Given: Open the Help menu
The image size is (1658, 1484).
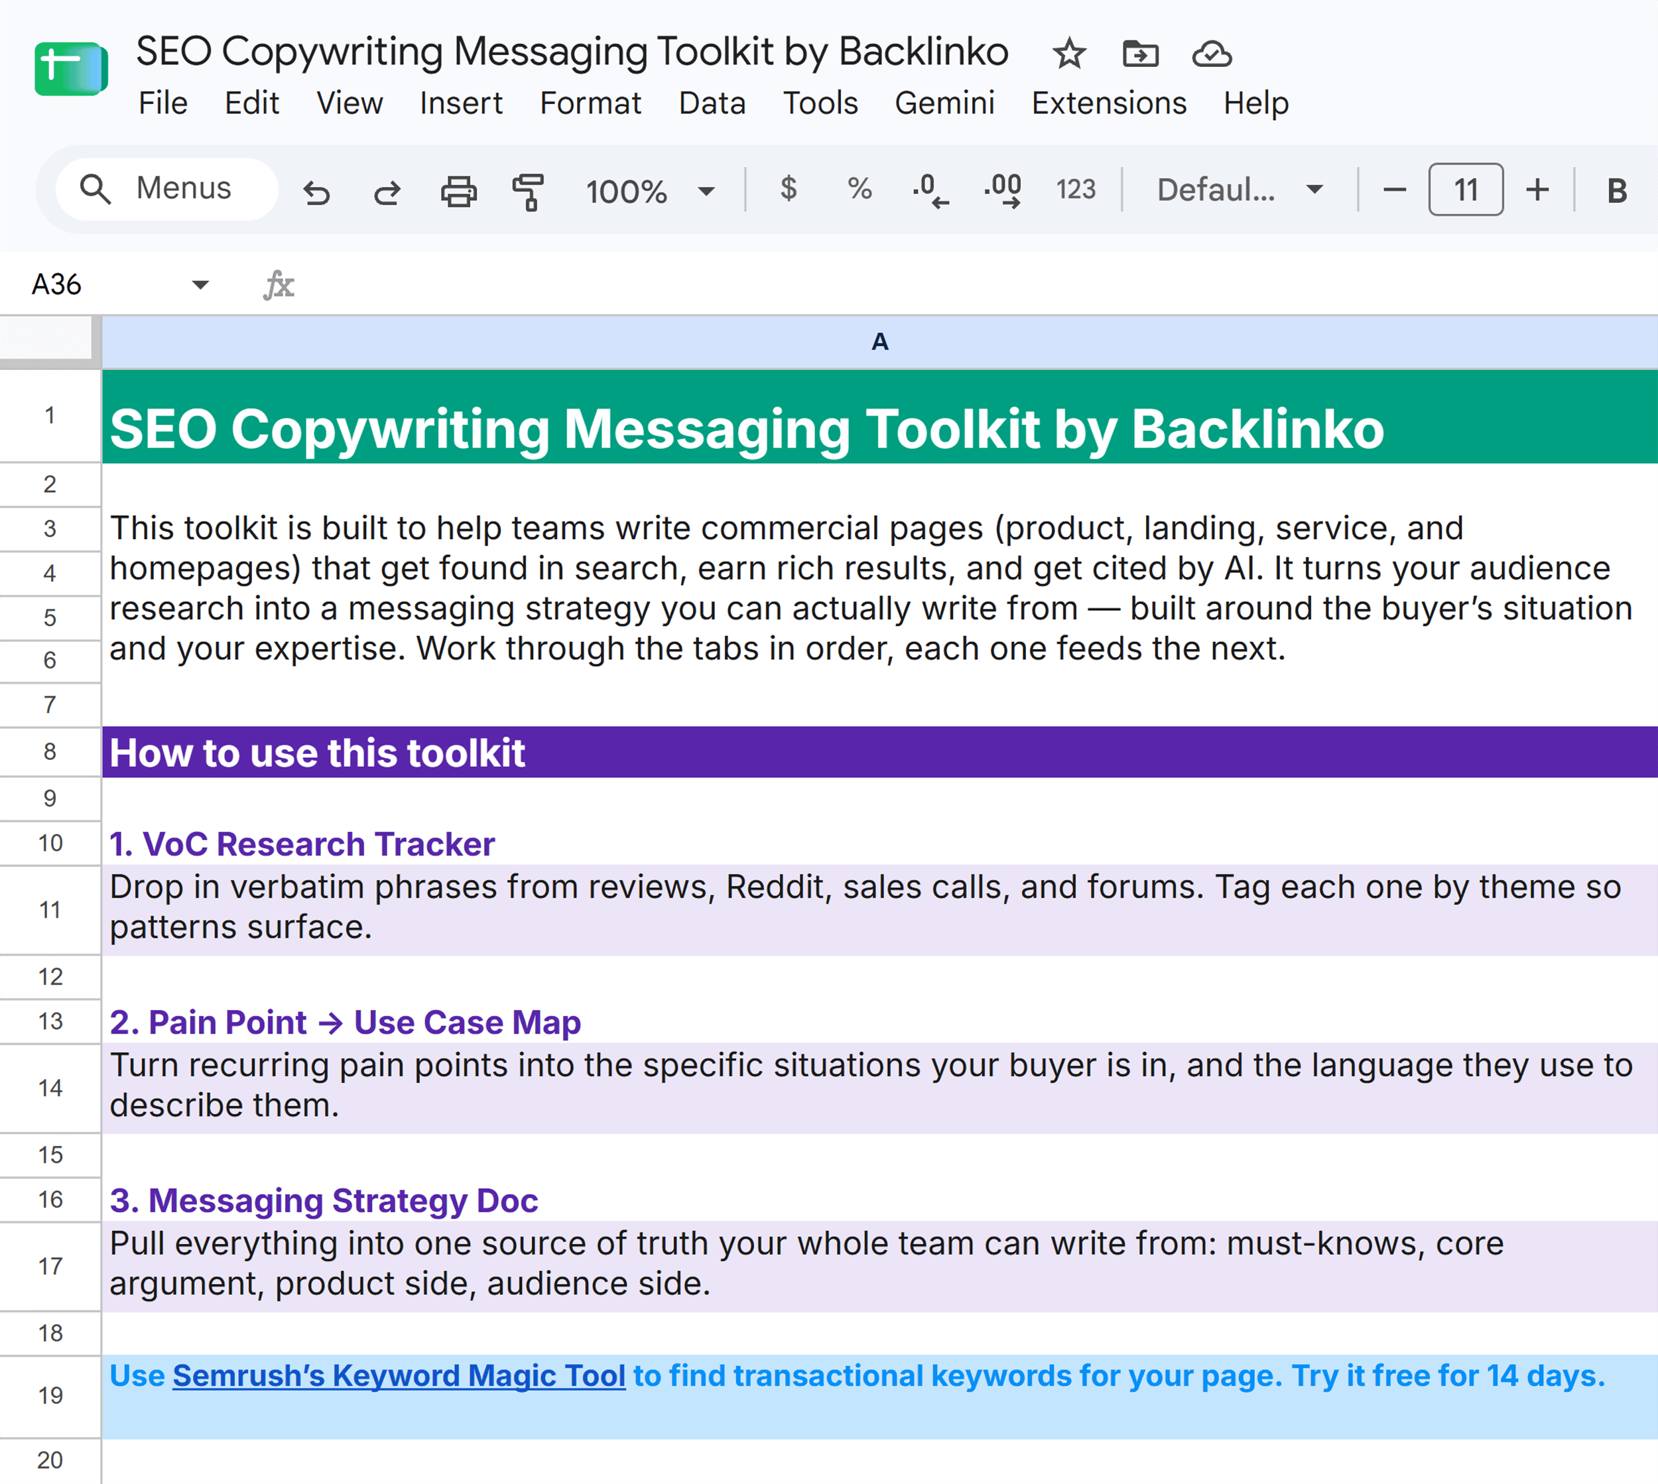Looking at the screenshot, I should pyautogui.click(x=1256, y=103).
